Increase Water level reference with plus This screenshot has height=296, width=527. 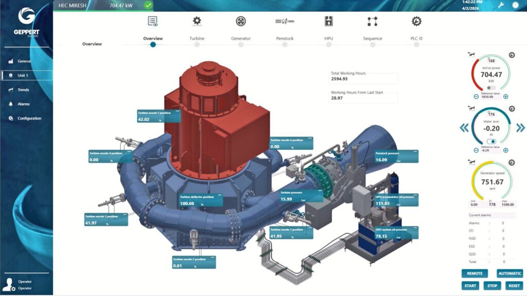pos(505,150)
